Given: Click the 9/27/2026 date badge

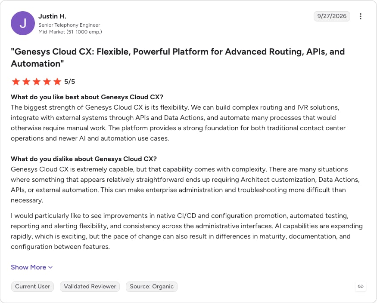Looking at the screenshot, I should point(332,16).
